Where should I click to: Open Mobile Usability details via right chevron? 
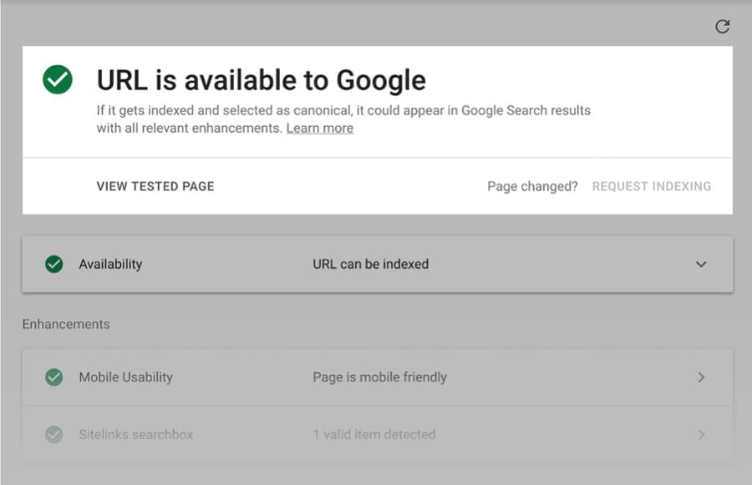(701, 377)
